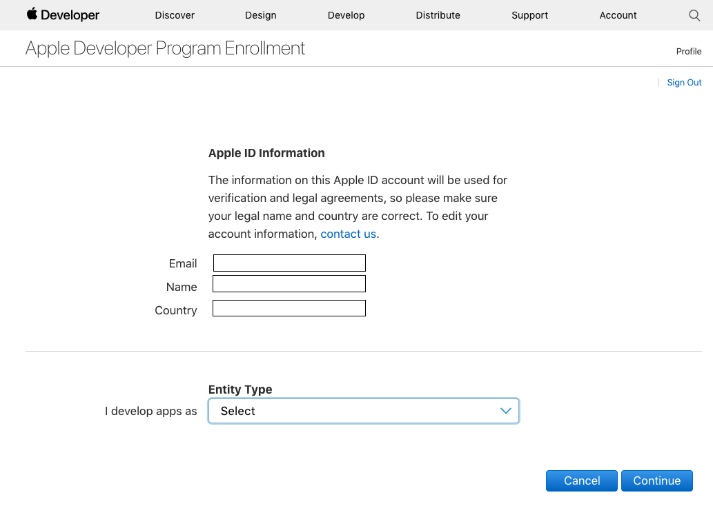The height and width of the screenshot is (506, 713).
Task: Click the Continue button
Action: pyautogui.click(x=656, y=480)
